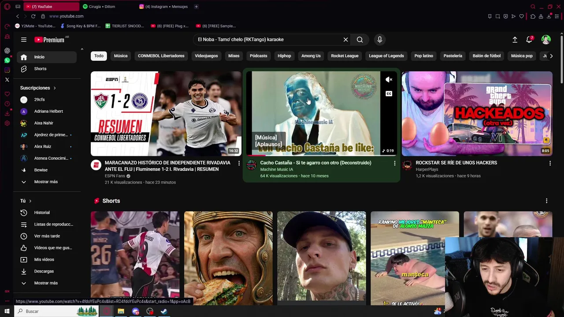Toggle captions (CC) on preview video
The width and height of the screenshot is (564, 317).
point(389,94)
